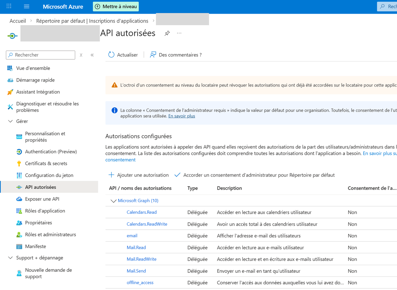Open Mail.Send permission link
397x290 pixels.
click(136, 271)
